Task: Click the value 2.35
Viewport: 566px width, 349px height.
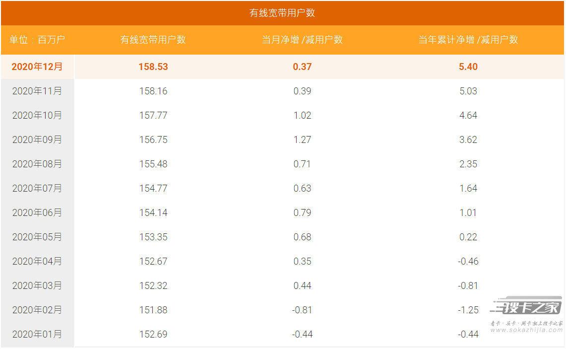Action: [468, 164]
